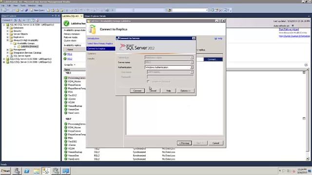Image resolution: width=312 pixels, height=175 pixels.
Task: Switch to the Object Explorer Details tab
Action: [x=95, y=16]
